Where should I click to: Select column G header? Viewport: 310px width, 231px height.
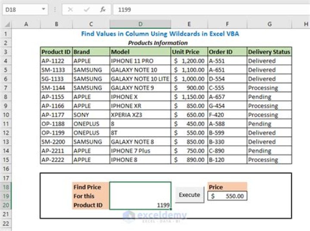click(270, 24)
